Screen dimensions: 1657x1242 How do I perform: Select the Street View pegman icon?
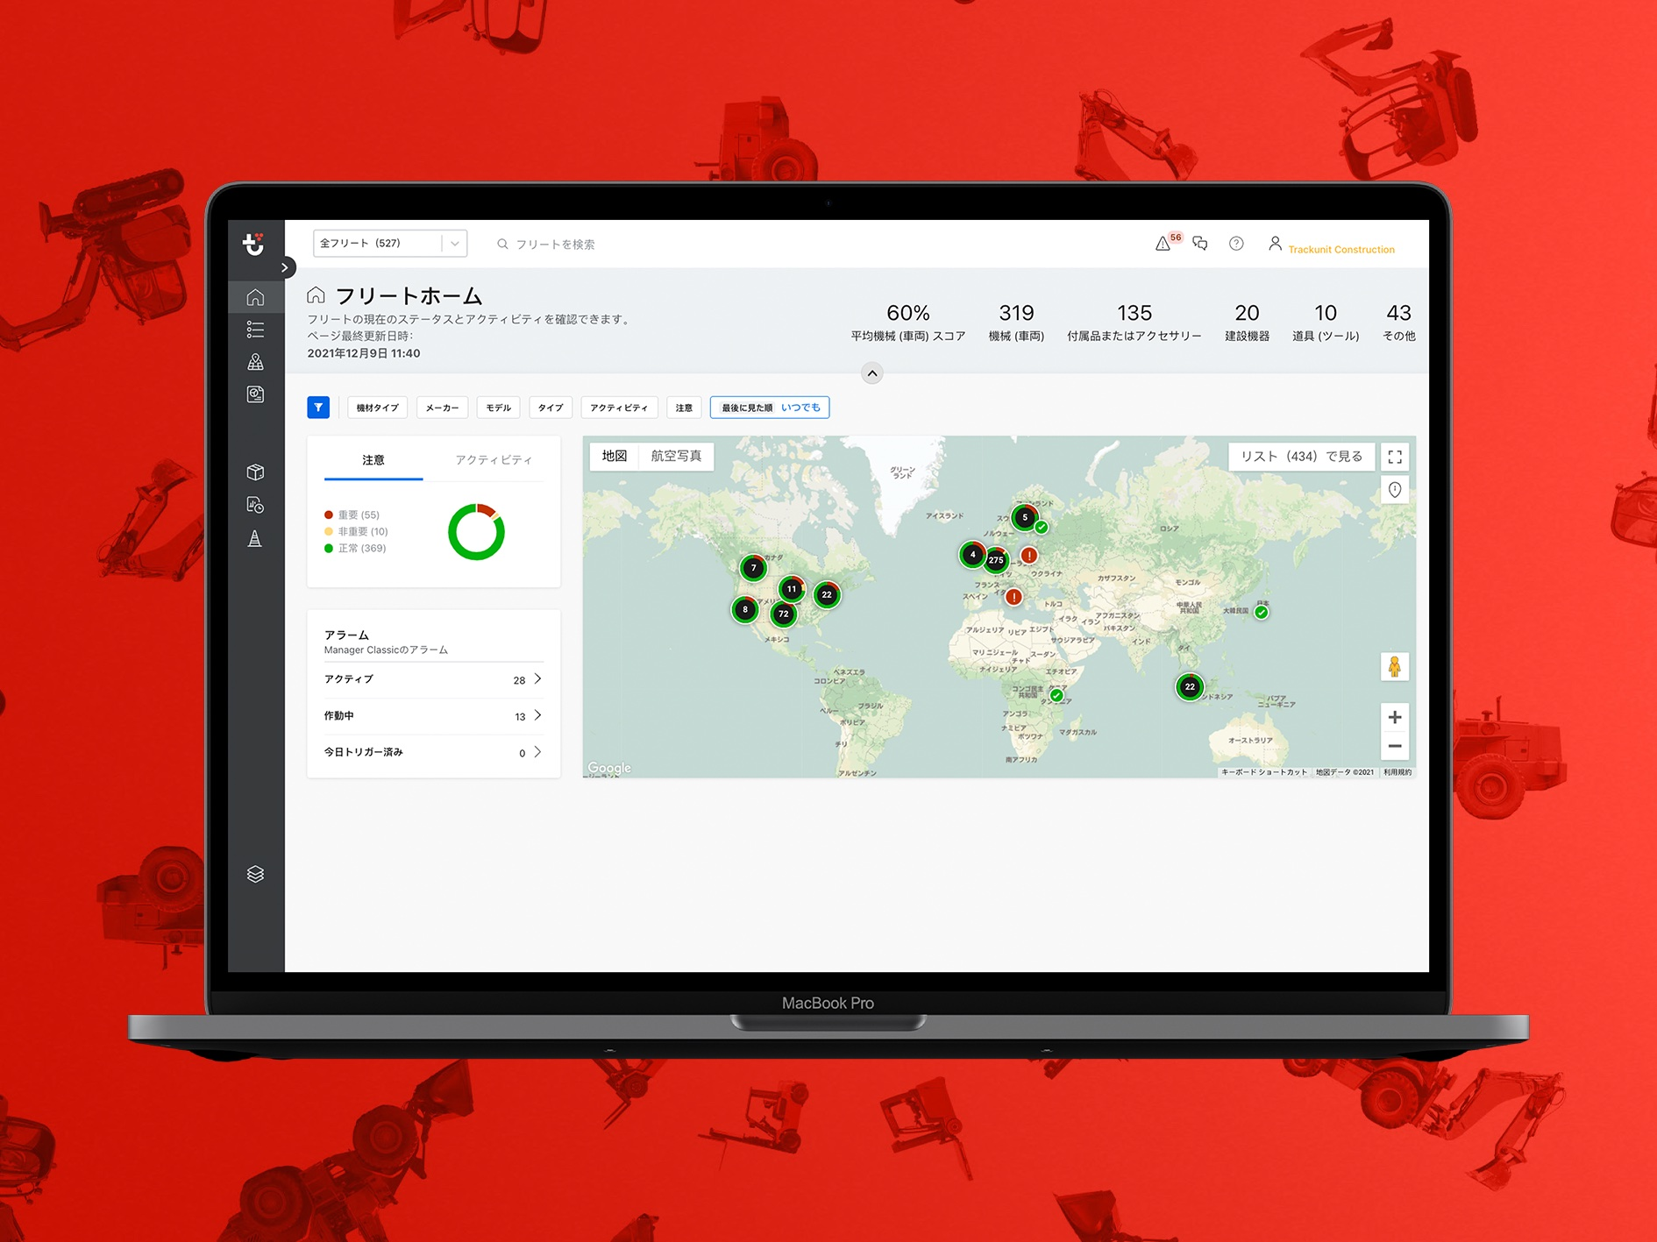point(1394,667)
